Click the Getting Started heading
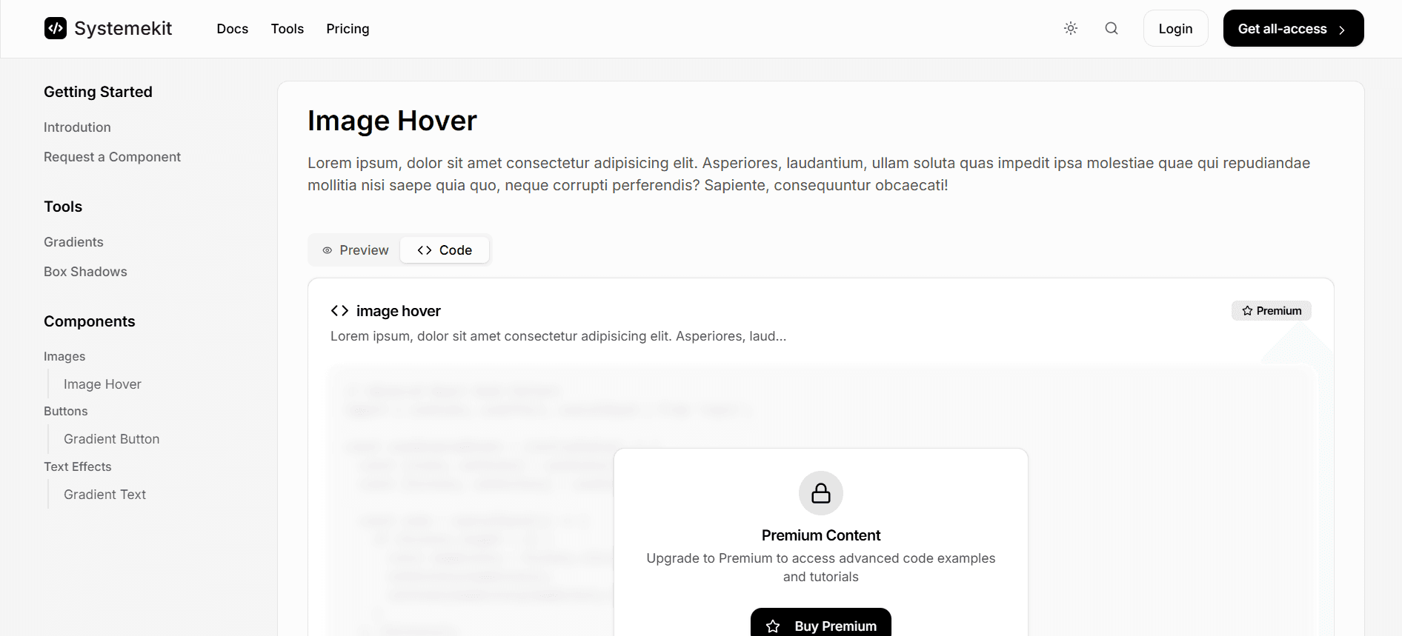 (98, 92)
